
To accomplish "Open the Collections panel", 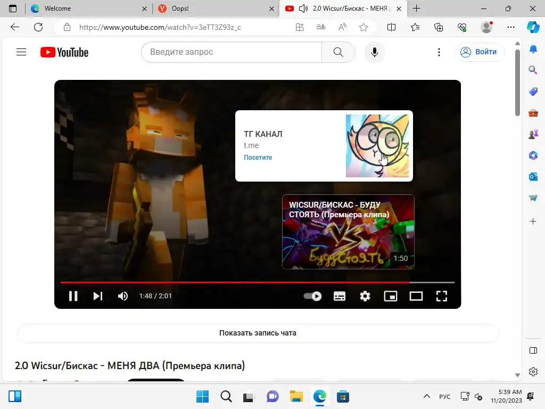I will pyautogui.click(x=439, y=27).
